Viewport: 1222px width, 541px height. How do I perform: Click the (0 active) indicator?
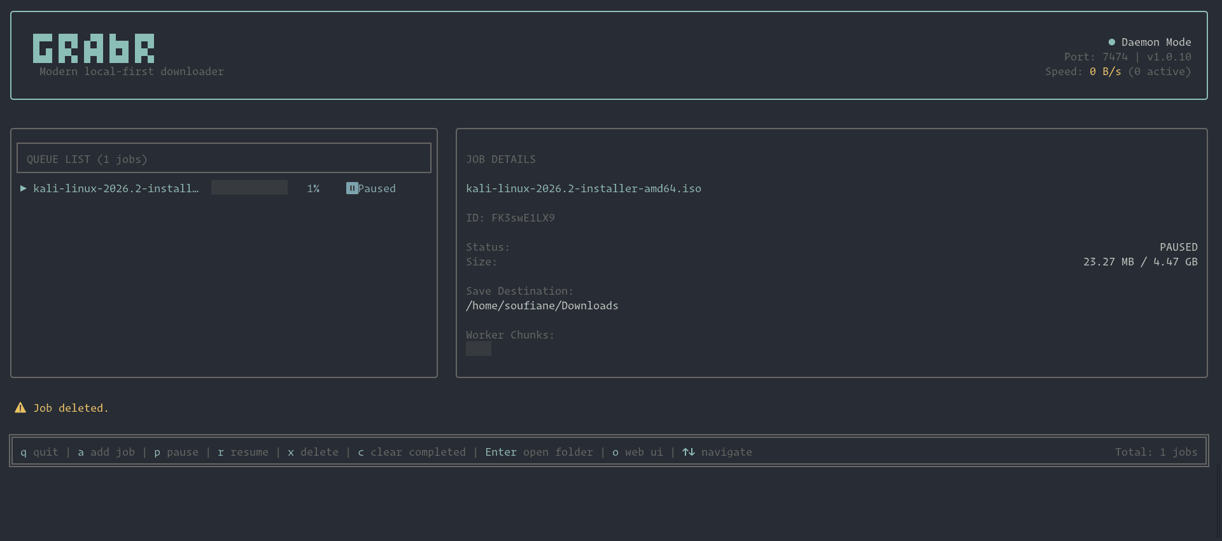1160,71
